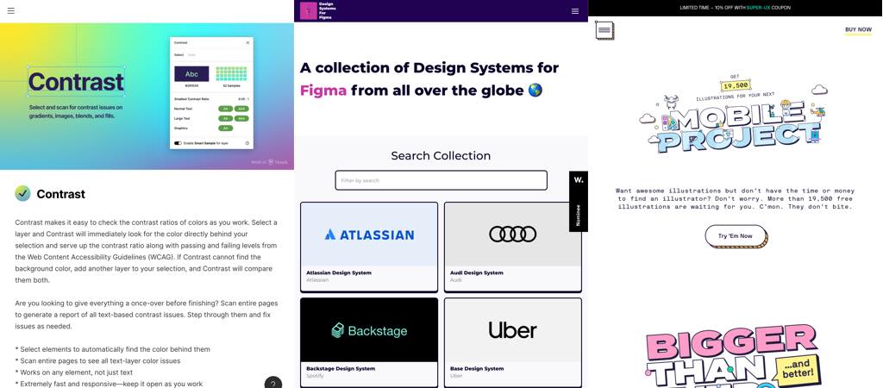Viewport: 883px width, 388px height.
Task: Open the Uber Base Design System card
Action: [x=512, y=341]
